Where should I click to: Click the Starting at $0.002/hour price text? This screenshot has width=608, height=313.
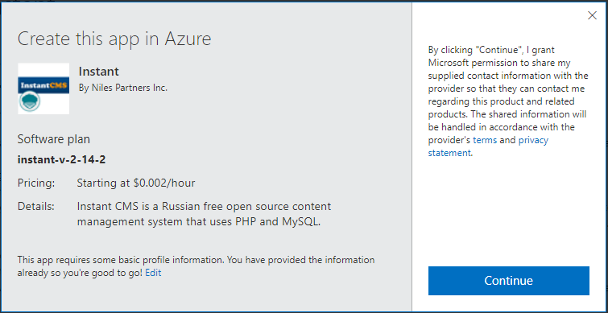136,183
